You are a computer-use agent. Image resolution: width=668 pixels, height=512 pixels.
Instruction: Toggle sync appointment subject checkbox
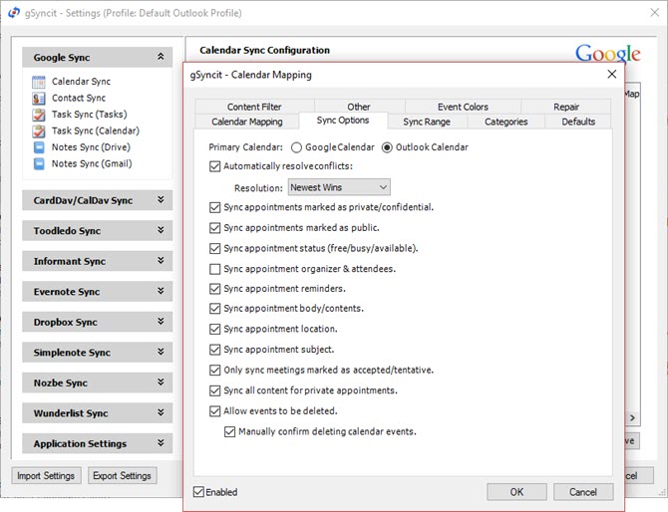click(214, 350)
